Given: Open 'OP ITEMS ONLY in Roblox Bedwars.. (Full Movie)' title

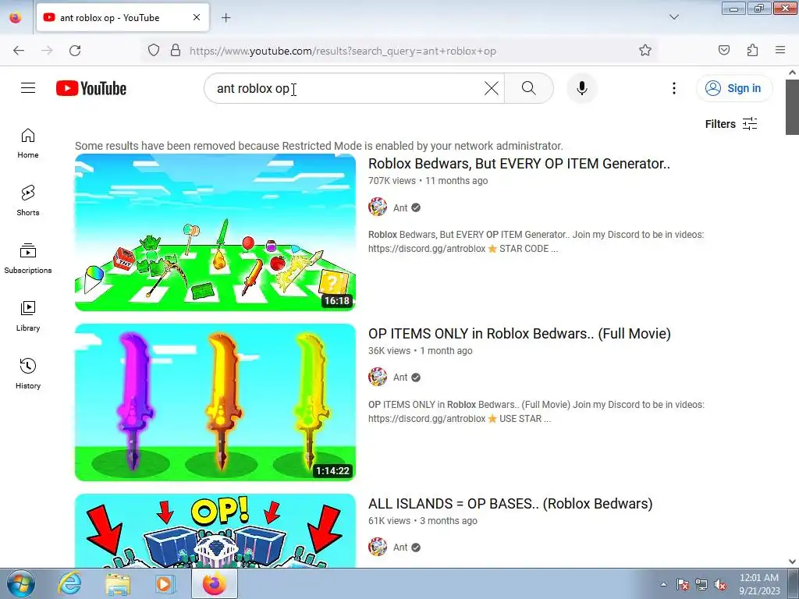Looking at the screenshot, I should [x=519, y=334].
